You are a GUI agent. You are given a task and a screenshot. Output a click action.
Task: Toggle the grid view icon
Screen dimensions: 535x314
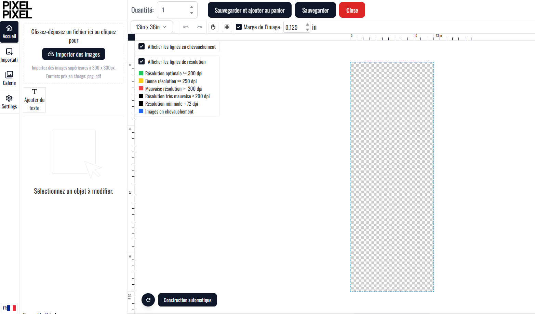[227, 27]
